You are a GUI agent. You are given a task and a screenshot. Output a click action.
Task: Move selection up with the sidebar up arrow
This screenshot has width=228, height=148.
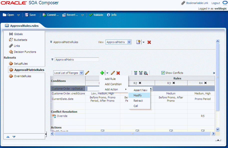(x=8, y=137)
